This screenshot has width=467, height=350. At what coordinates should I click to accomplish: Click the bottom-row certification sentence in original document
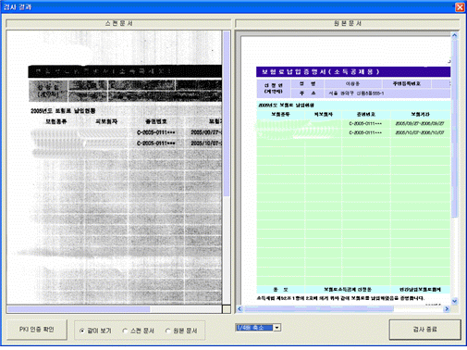340,298
